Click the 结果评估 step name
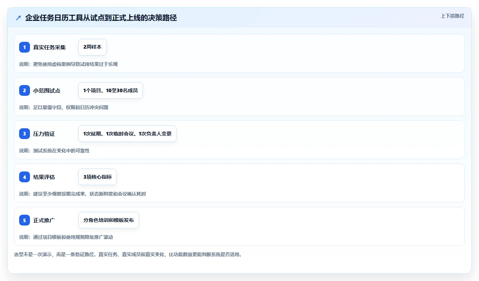The image size is (479, 281). coord(44,177)
